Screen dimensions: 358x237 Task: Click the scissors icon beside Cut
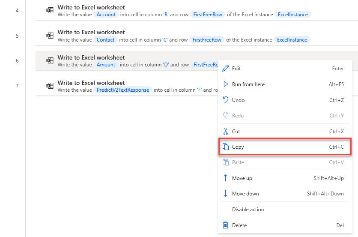pos(226,131)
